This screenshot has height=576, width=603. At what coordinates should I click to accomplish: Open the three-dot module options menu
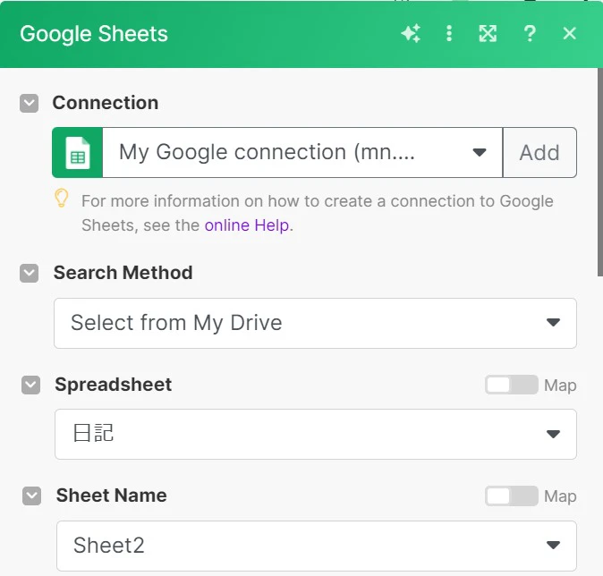coord(449,33)
